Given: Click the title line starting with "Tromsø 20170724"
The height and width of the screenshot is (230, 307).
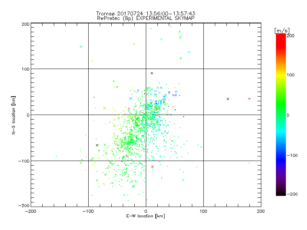Looking at the screenshot, I should point(145,13).
